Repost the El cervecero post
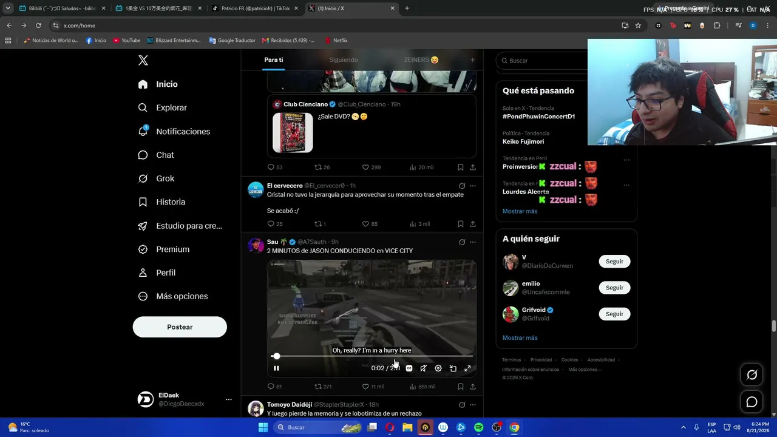This screenshot has height=437, width=777. 320,224
